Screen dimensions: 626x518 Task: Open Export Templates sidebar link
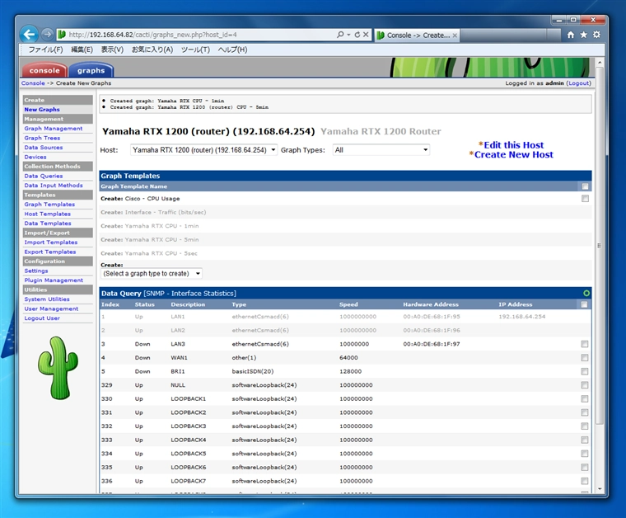[50, 252]
